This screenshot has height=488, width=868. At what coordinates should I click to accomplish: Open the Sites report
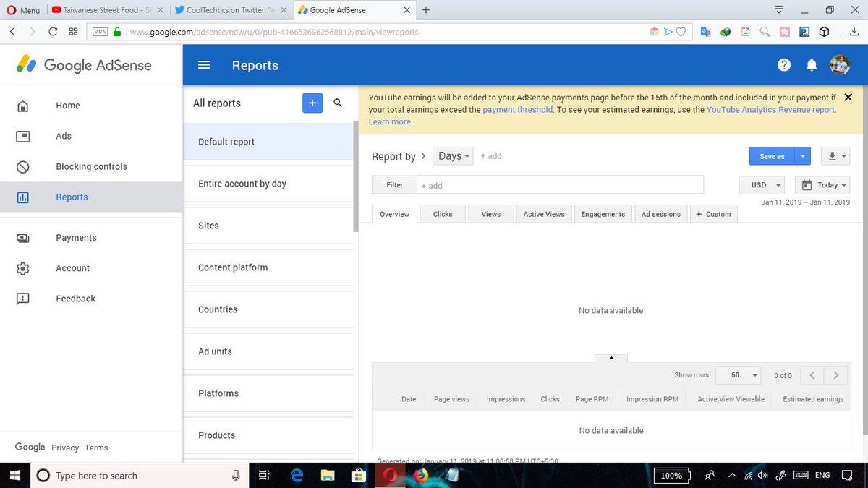268,226
